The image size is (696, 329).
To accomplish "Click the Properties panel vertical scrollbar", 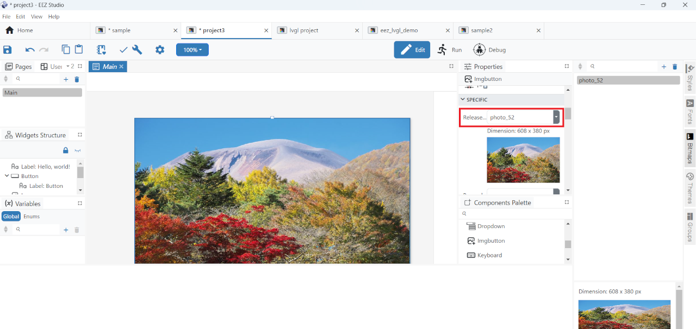I will click(568, 113).
